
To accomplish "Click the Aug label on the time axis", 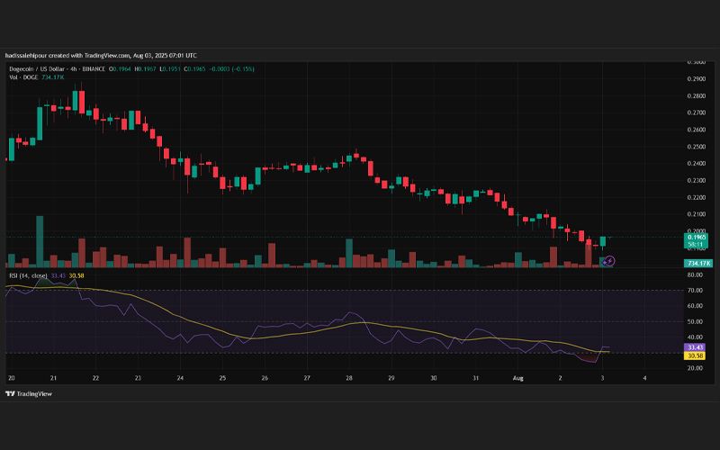I will click(x=518, y=378).
